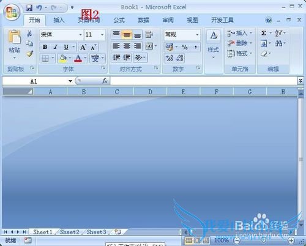Toggle underline formatting
306x246 pixels.
pos(66,47)
